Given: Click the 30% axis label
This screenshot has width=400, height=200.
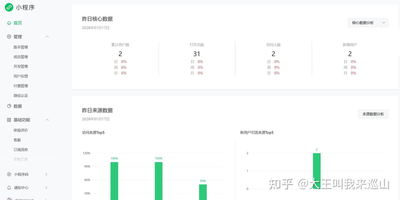Looking at the screenshot, I should 87,193.
